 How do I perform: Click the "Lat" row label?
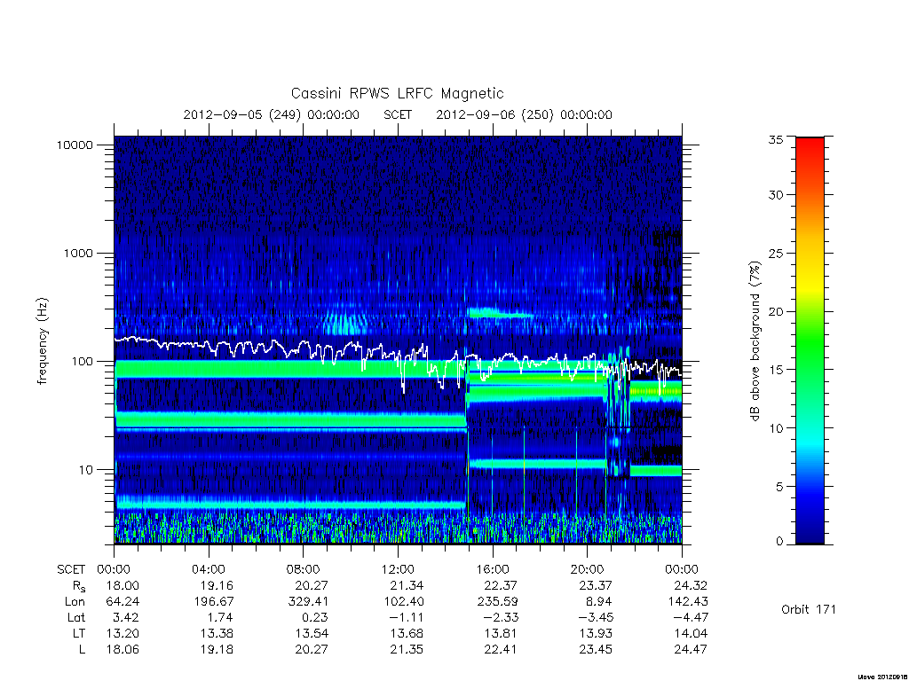point(76,618)
